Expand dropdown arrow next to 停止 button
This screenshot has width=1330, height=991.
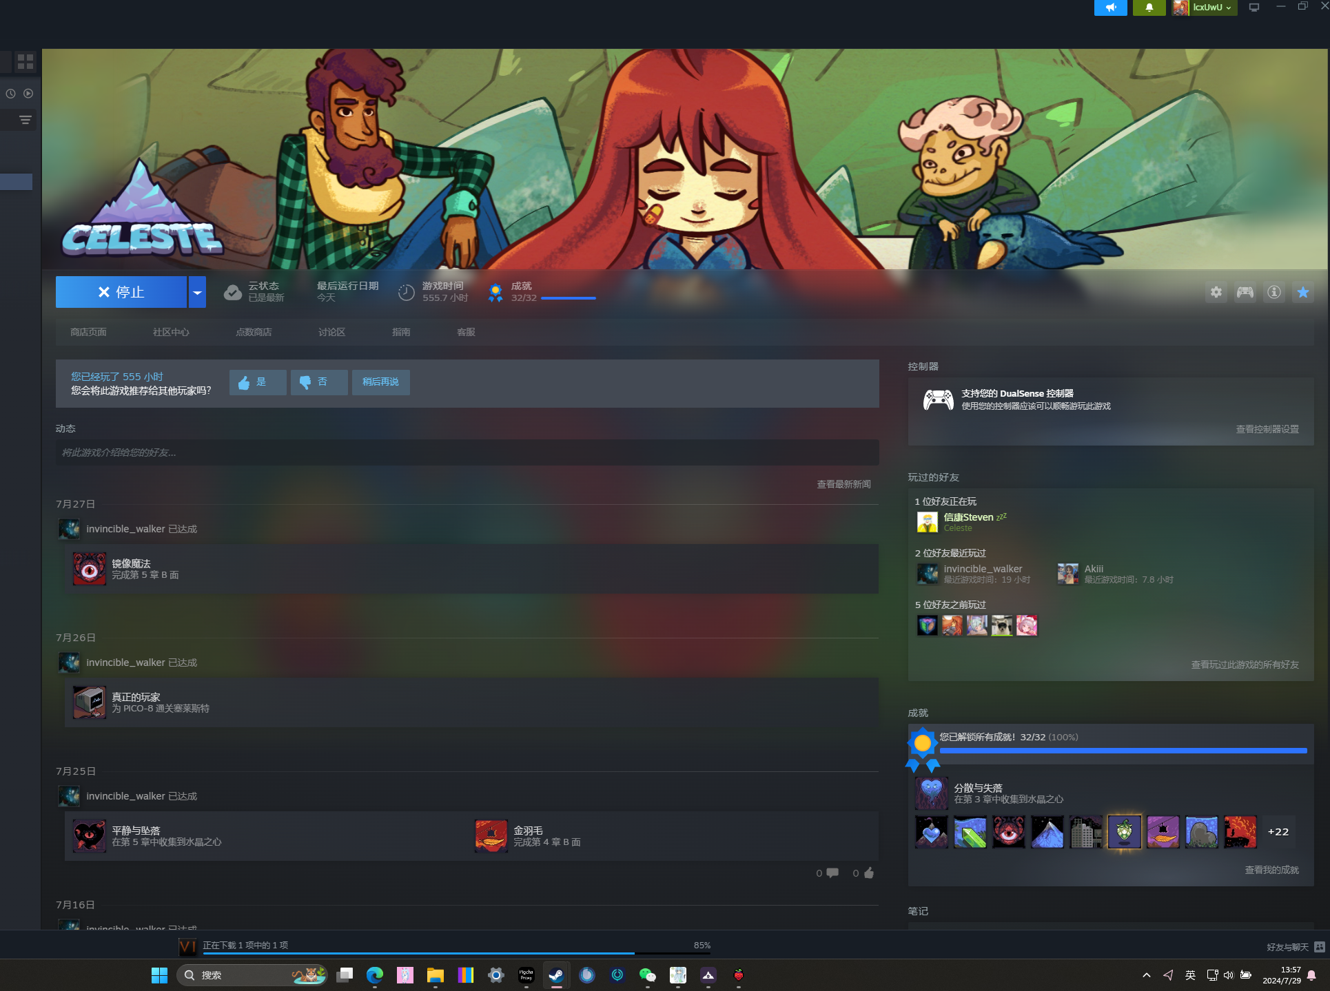point(197,292)
